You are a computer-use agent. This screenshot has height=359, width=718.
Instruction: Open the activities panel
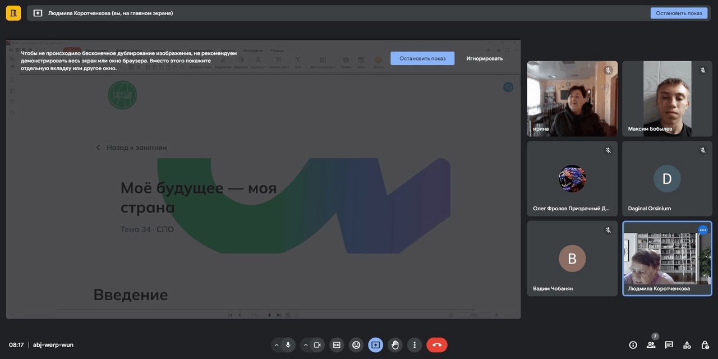pos(687,345)
